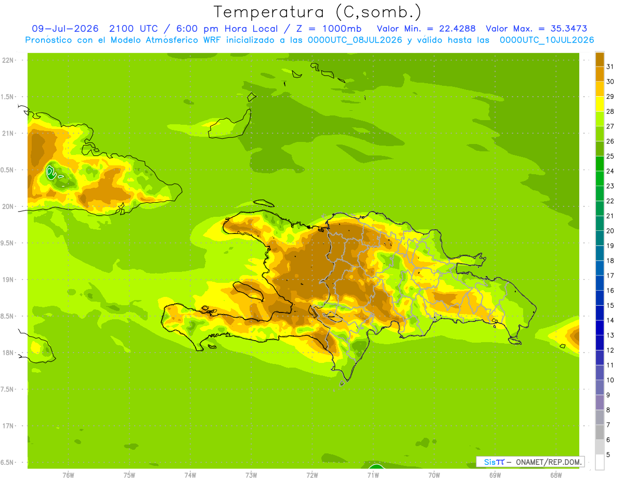Click the "22N" latitude axis label
The image size is (624, 482).
[8, 60]
